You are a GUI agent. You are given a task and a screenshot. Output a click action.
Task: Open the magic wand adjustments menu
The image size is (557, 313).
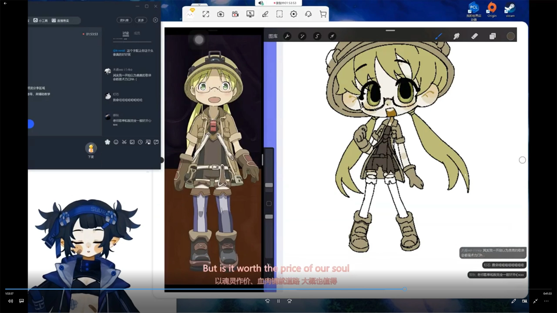(x=302, y=36)
